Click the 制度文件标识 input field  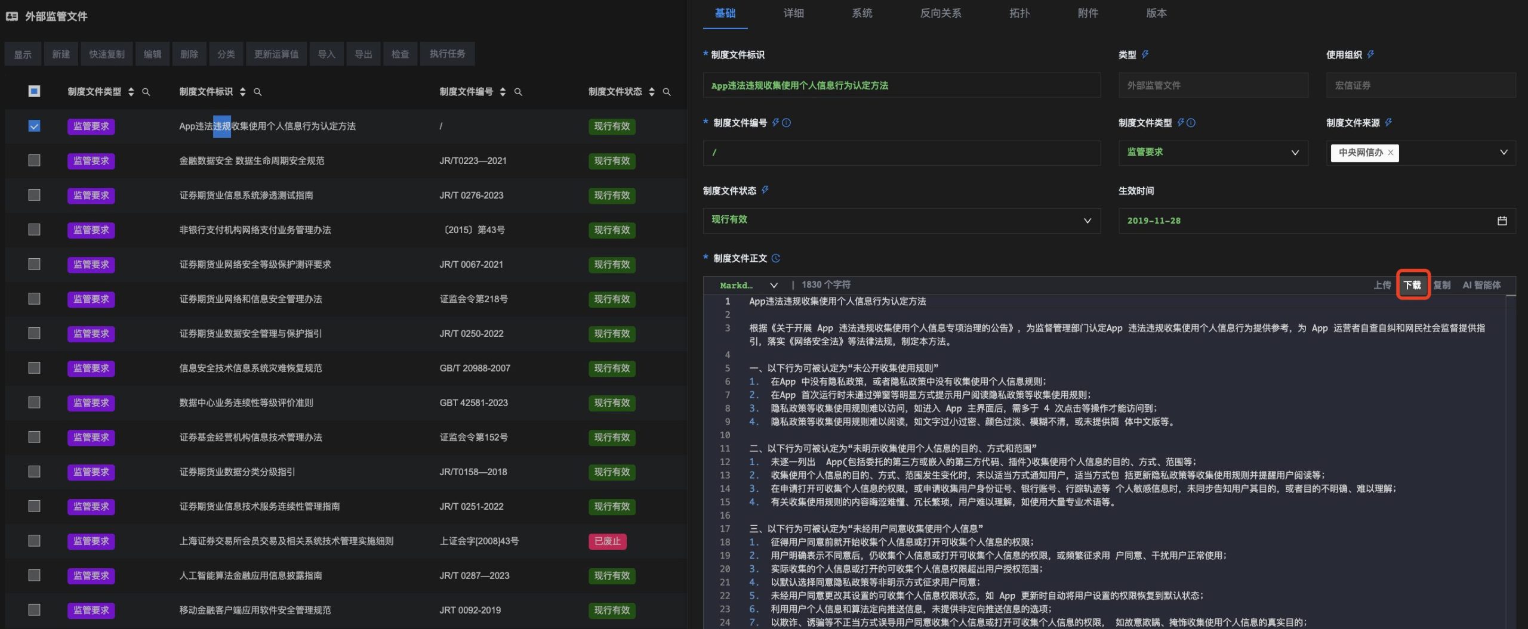coord(901,85)
